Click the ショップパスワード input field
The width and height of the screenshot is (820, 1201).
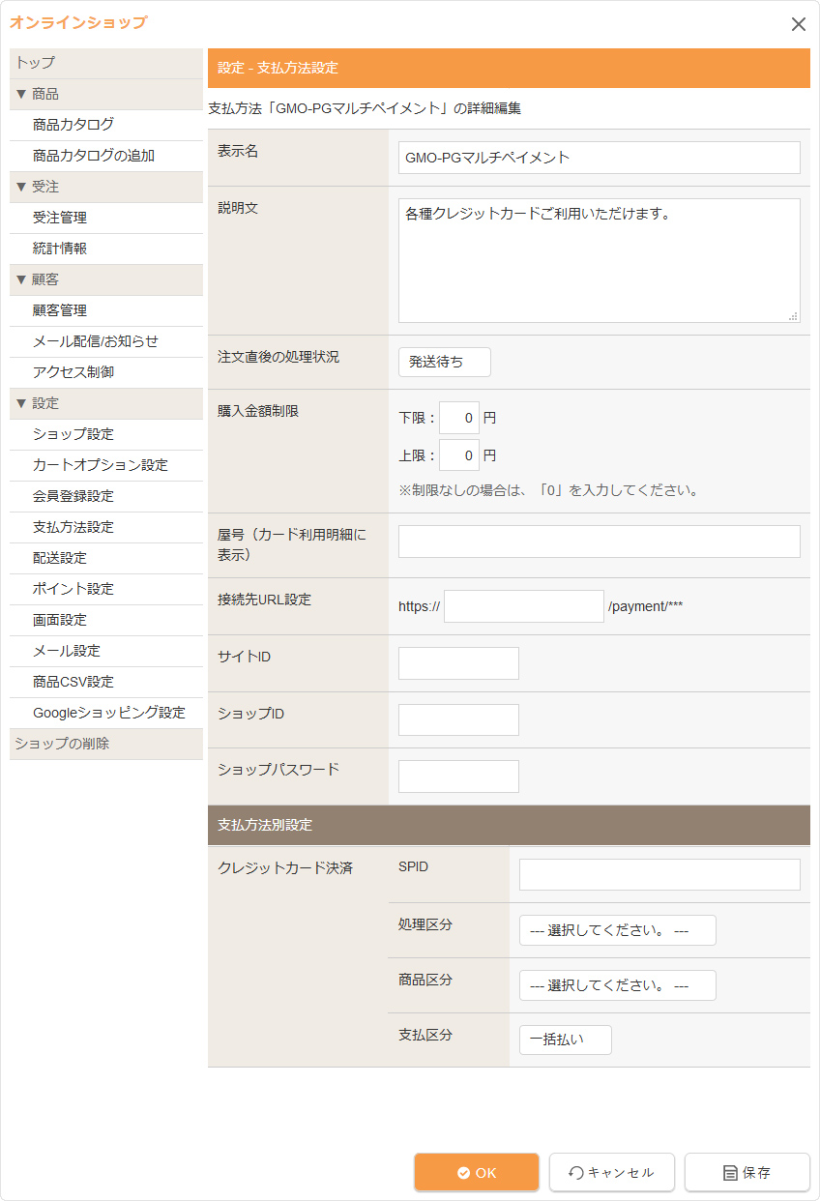point(458,776)
